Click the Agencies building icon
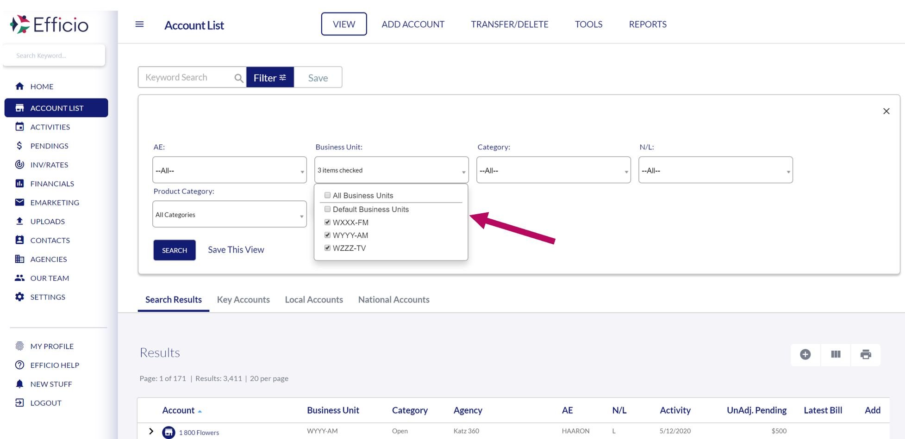 [x=19, y=259]
